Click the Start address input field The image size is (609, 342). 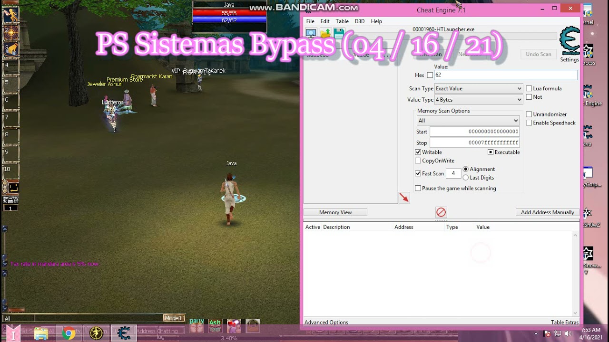[x=474, y=132]
